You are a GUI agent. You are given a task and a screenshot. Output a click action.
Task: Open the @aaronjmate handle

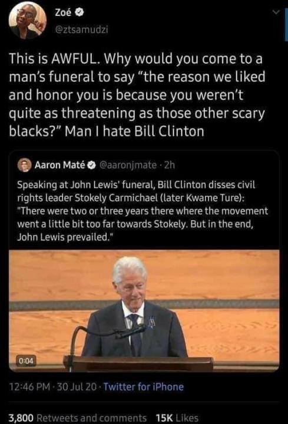click(x=128, y=165)
